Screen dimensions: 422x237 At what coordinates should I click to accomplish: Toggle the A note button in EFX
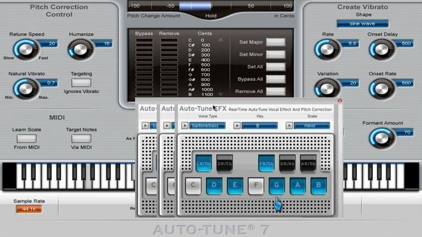[298, 186]
